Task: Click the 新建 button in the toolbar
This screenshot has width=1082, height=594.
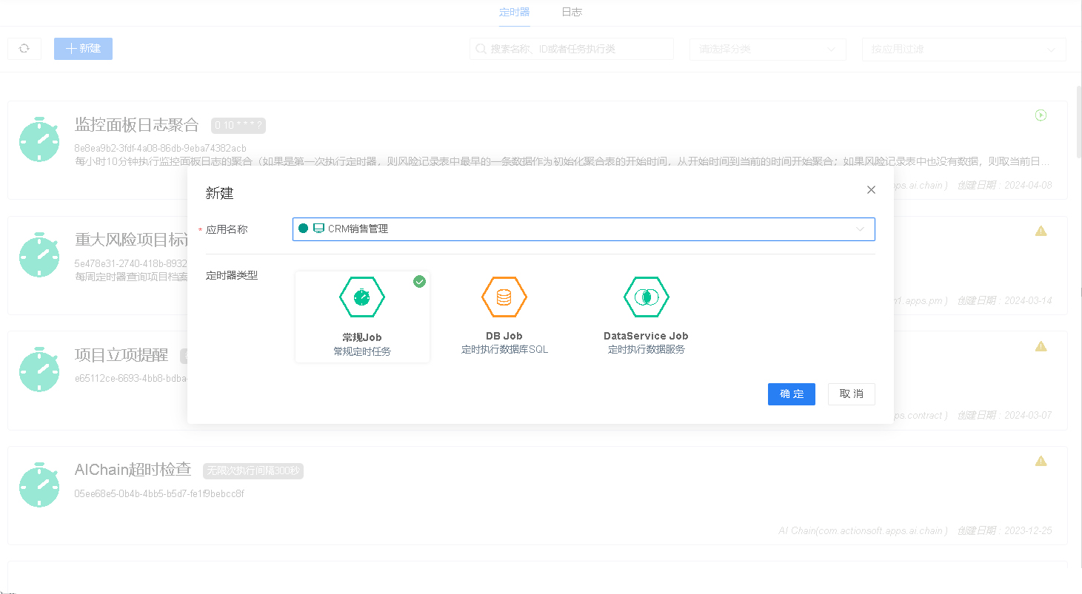Action: click(x=83, y=49)
